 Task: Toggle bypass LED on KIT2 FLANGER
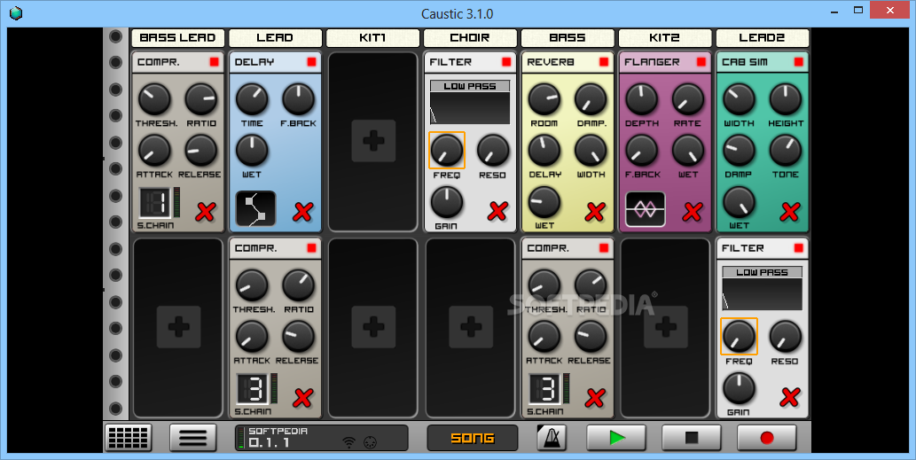pos(701,62)
